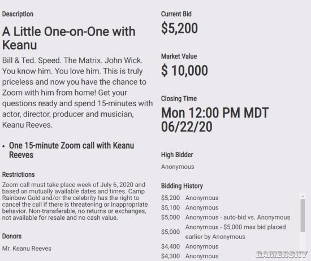This screenshot has width=311, height=261.
Task: Click the High Bidder Anonymous name
Action: point(178,167)
